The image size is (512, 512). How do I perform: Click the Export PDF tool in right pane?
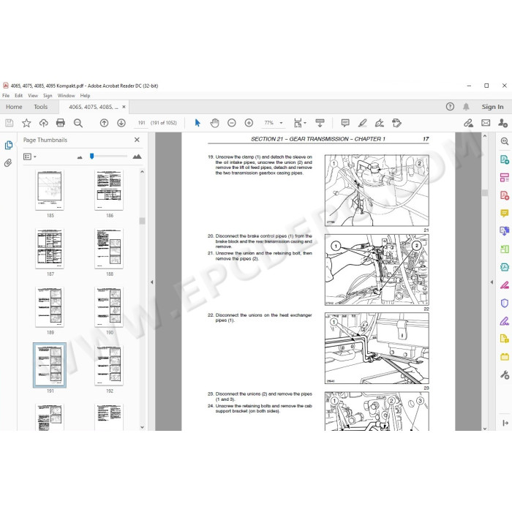(505, 159)
